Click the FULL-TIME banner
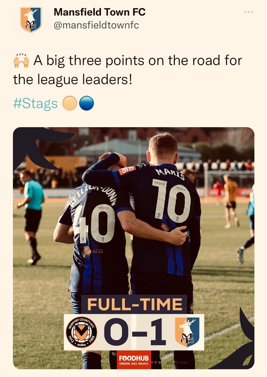267x377 pixels. click(134, 304)
